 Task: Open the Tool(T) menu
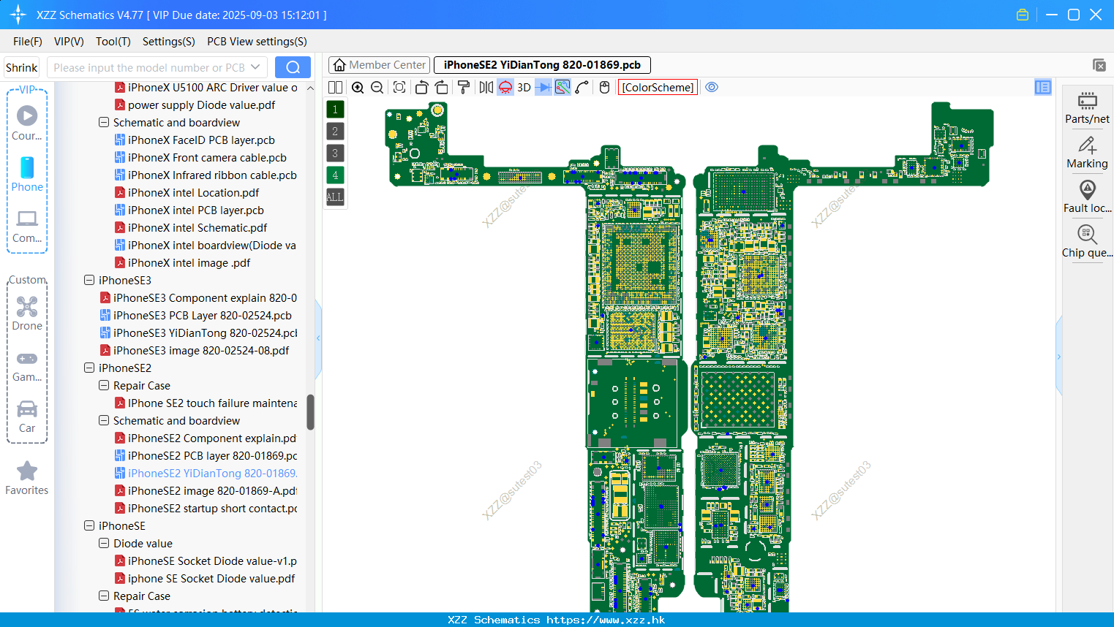[113, 42]
